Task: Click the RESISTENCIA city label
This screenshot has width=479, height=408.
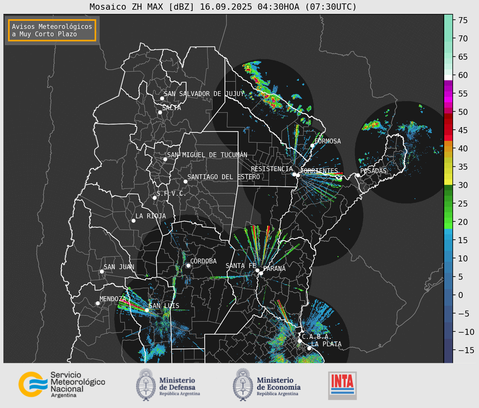Action: click(x=272, y=169)
